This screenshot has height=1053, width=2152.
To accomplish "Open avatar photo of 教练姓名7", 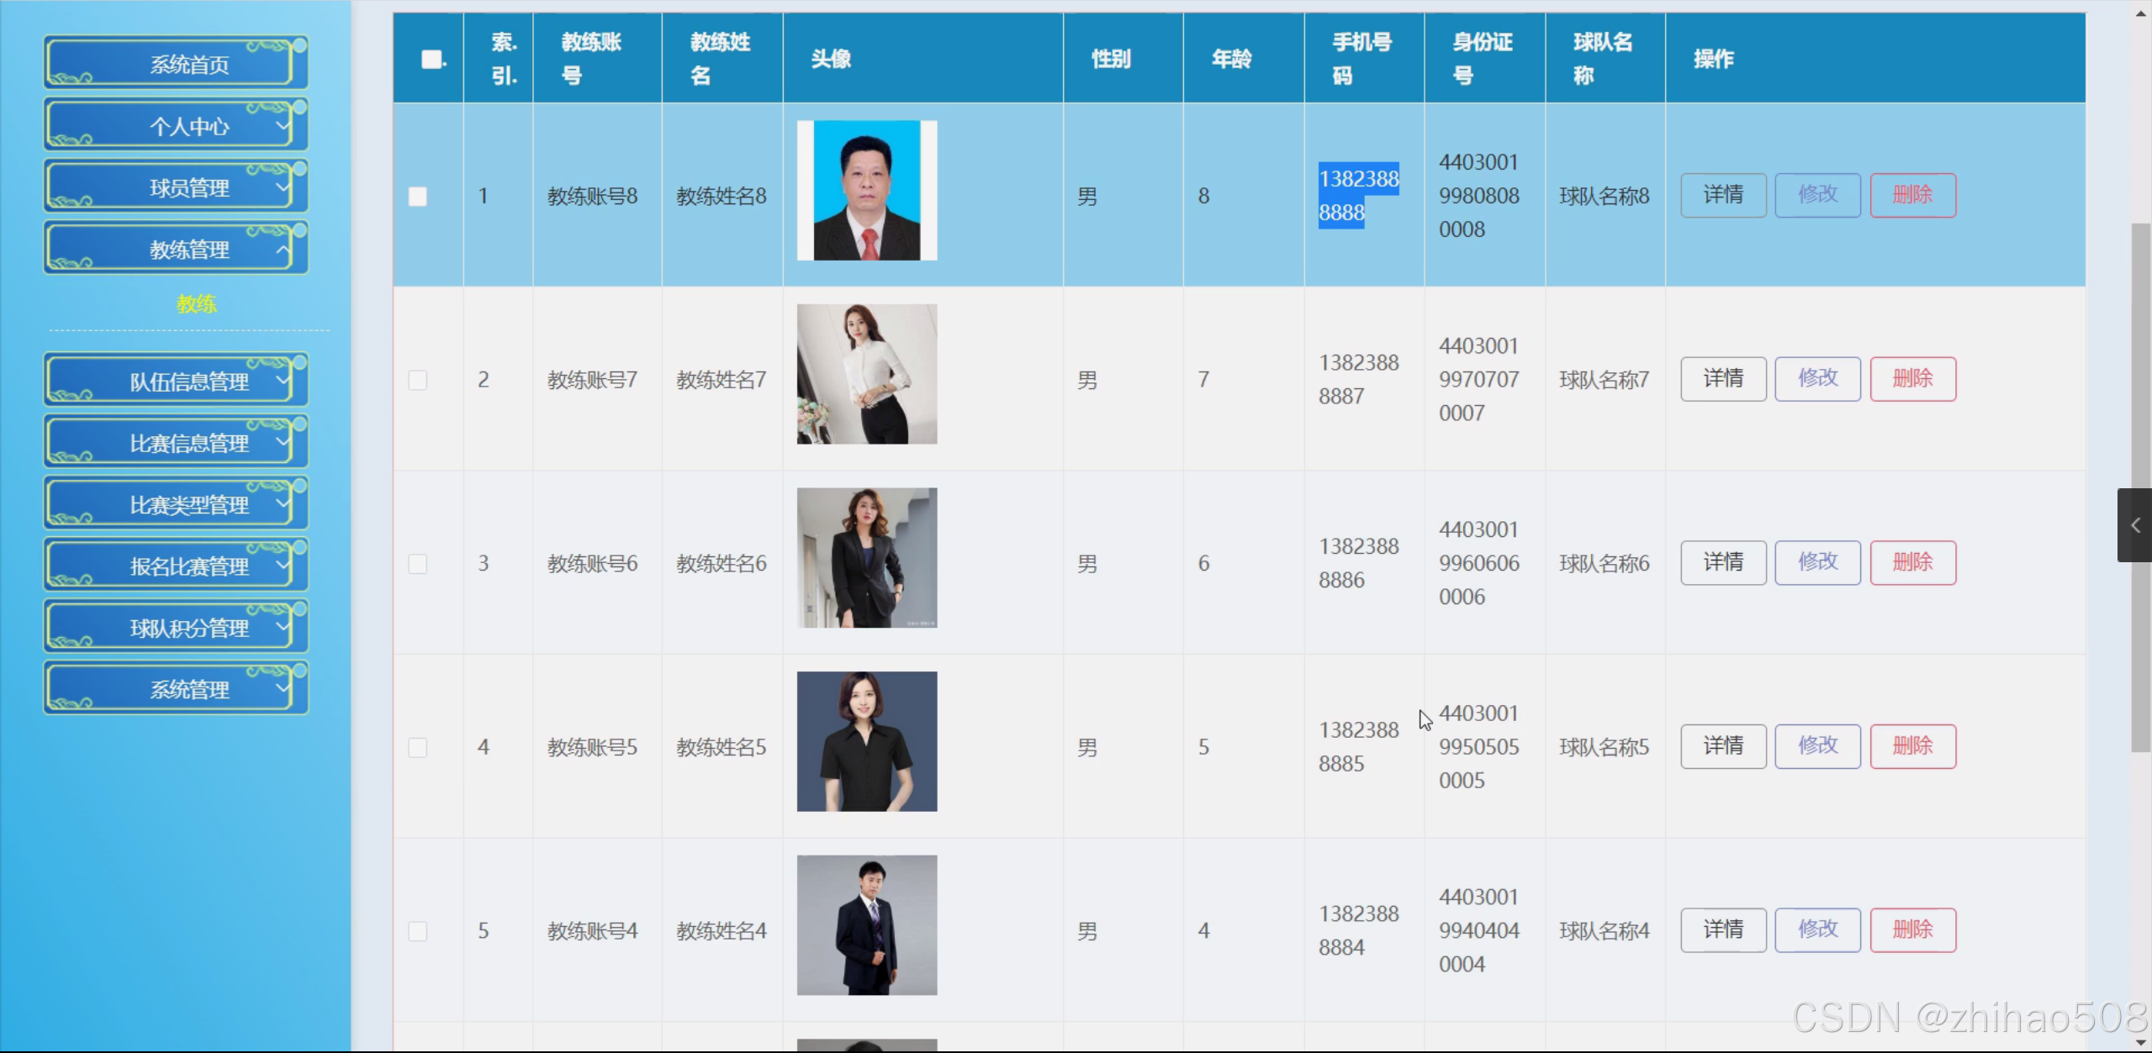I will pos(866,374).
